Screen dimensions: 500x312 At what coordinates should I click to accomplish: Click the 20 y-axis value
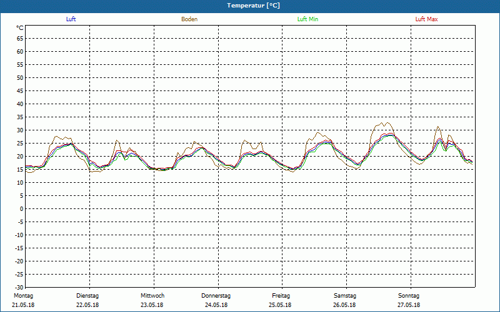[20, 157]
